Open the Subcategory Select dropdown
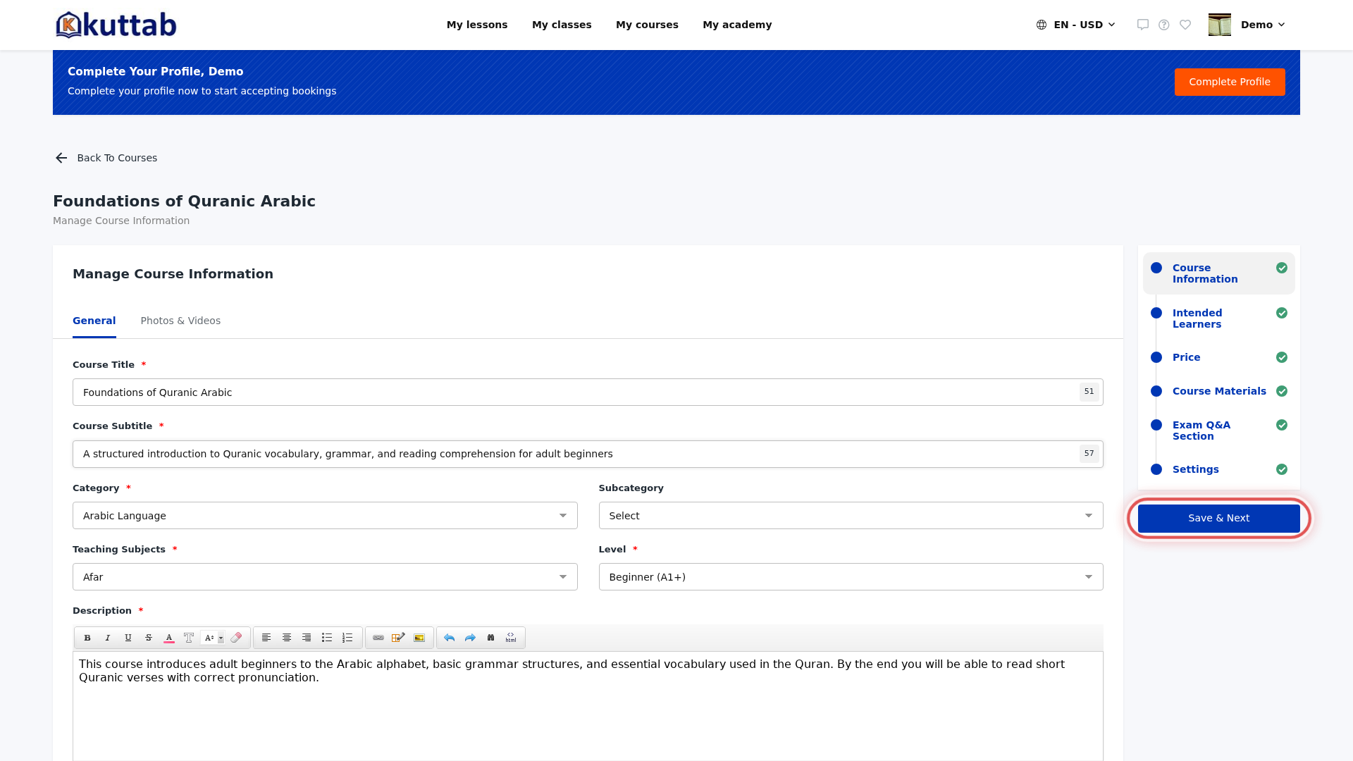The width and height of the screenshot is (1353, 761). click(x=851, y=516)
